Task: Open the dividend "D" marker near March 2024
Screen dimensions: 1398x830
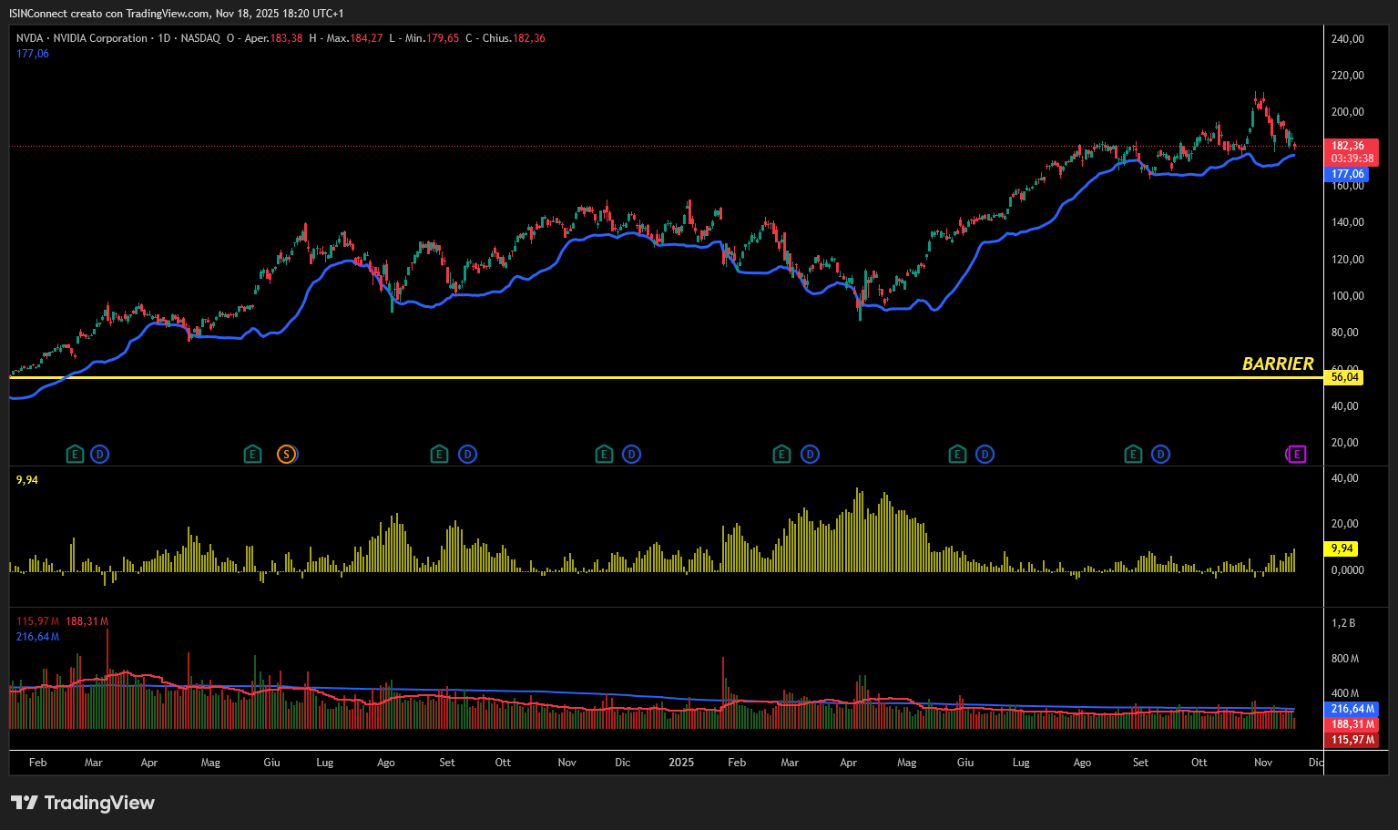Action: pyautogui.click(x=100, y=454)
